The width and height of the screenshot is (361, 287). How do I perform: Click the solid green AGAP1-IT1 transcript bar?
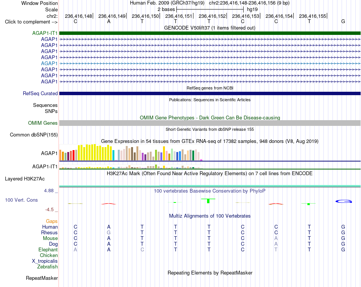210,33
